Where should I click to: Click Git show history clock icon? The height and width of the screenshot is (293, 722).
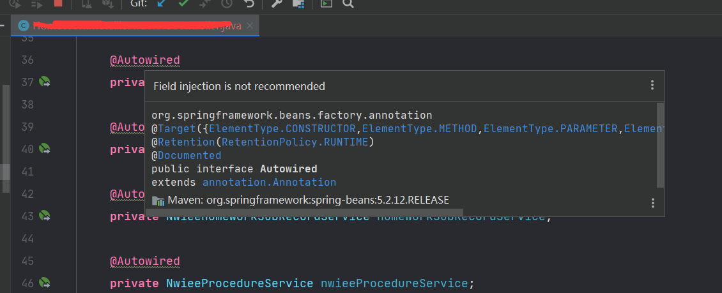227,4
